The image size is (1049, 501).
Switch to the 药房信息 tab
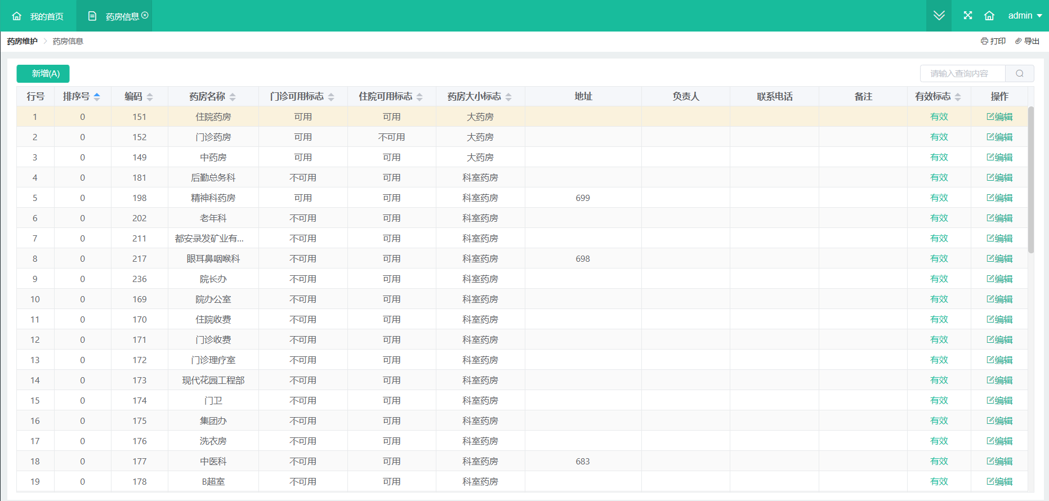pyautogui.click(x=114, y=16)
